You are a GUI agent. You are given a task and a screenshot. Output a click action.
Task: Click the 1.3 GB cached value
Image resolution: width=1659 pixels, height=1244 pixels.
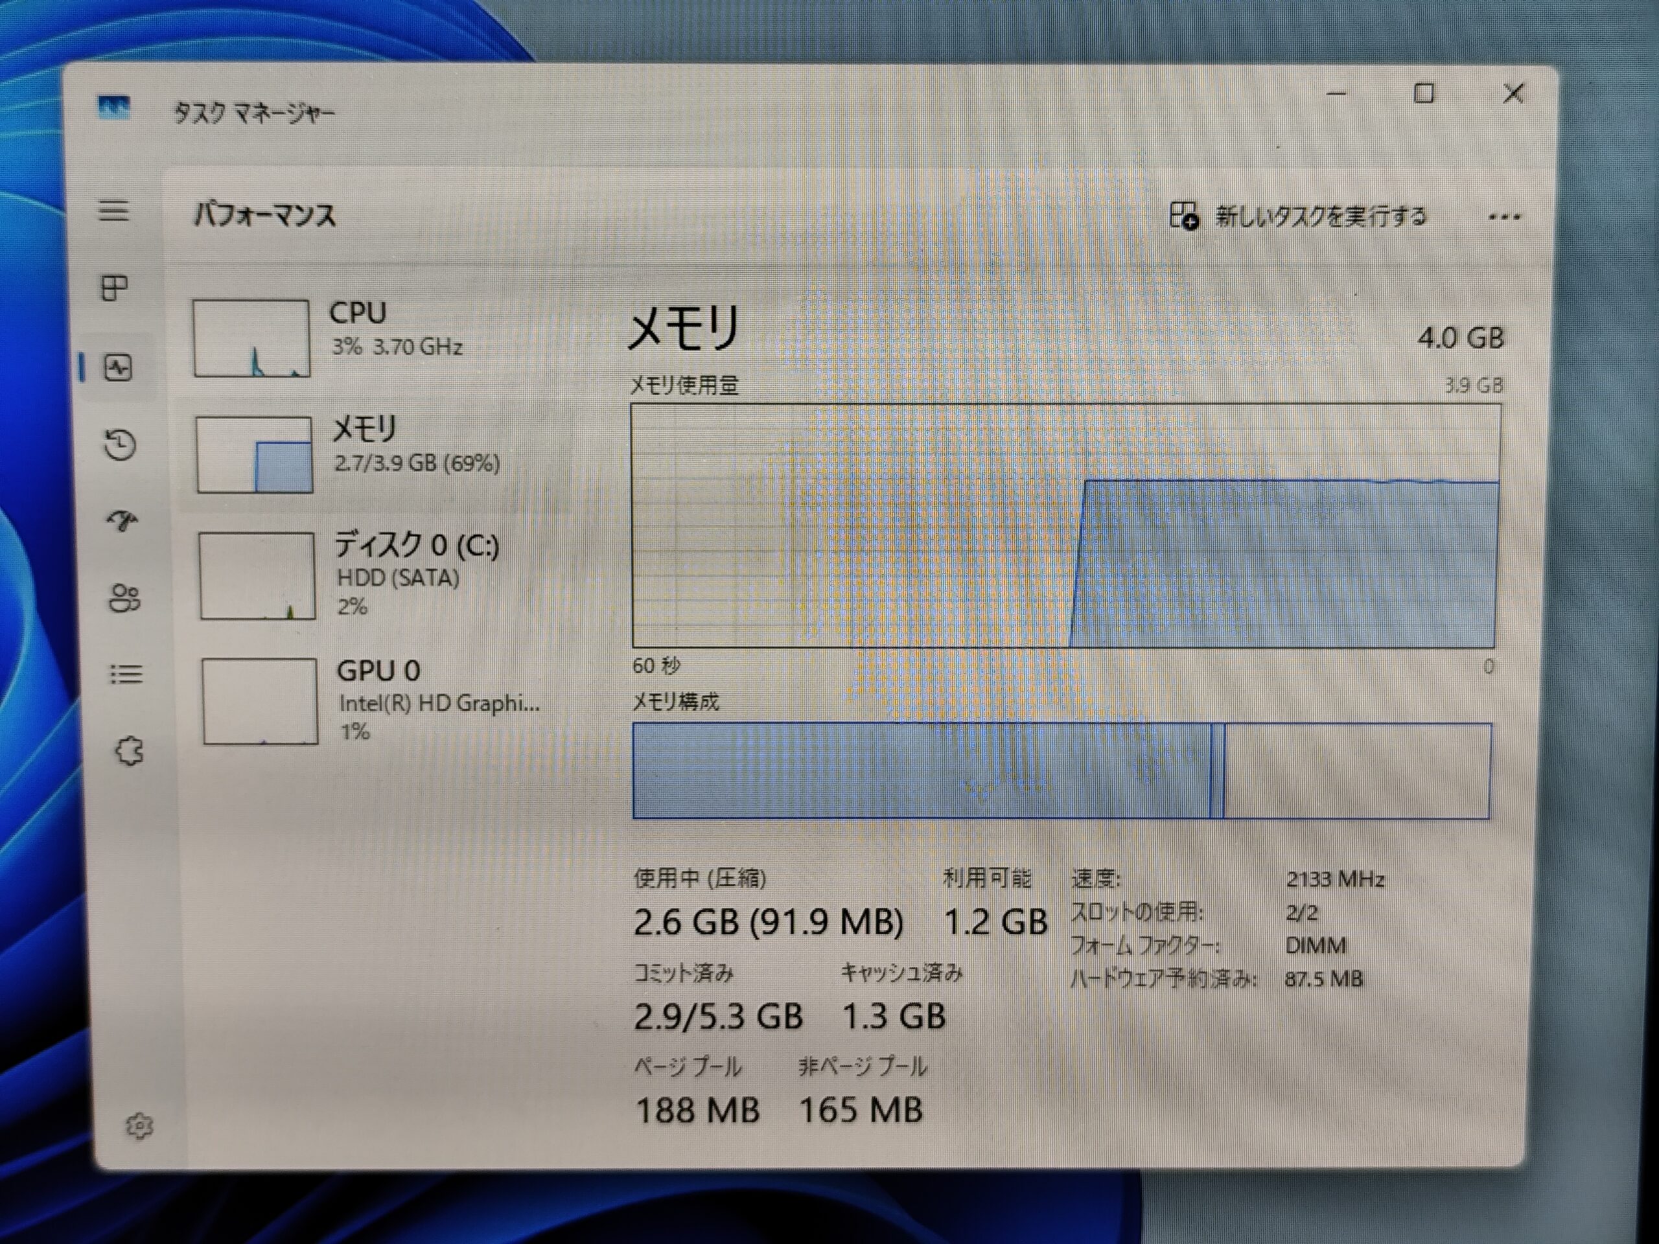point(893,1017)
